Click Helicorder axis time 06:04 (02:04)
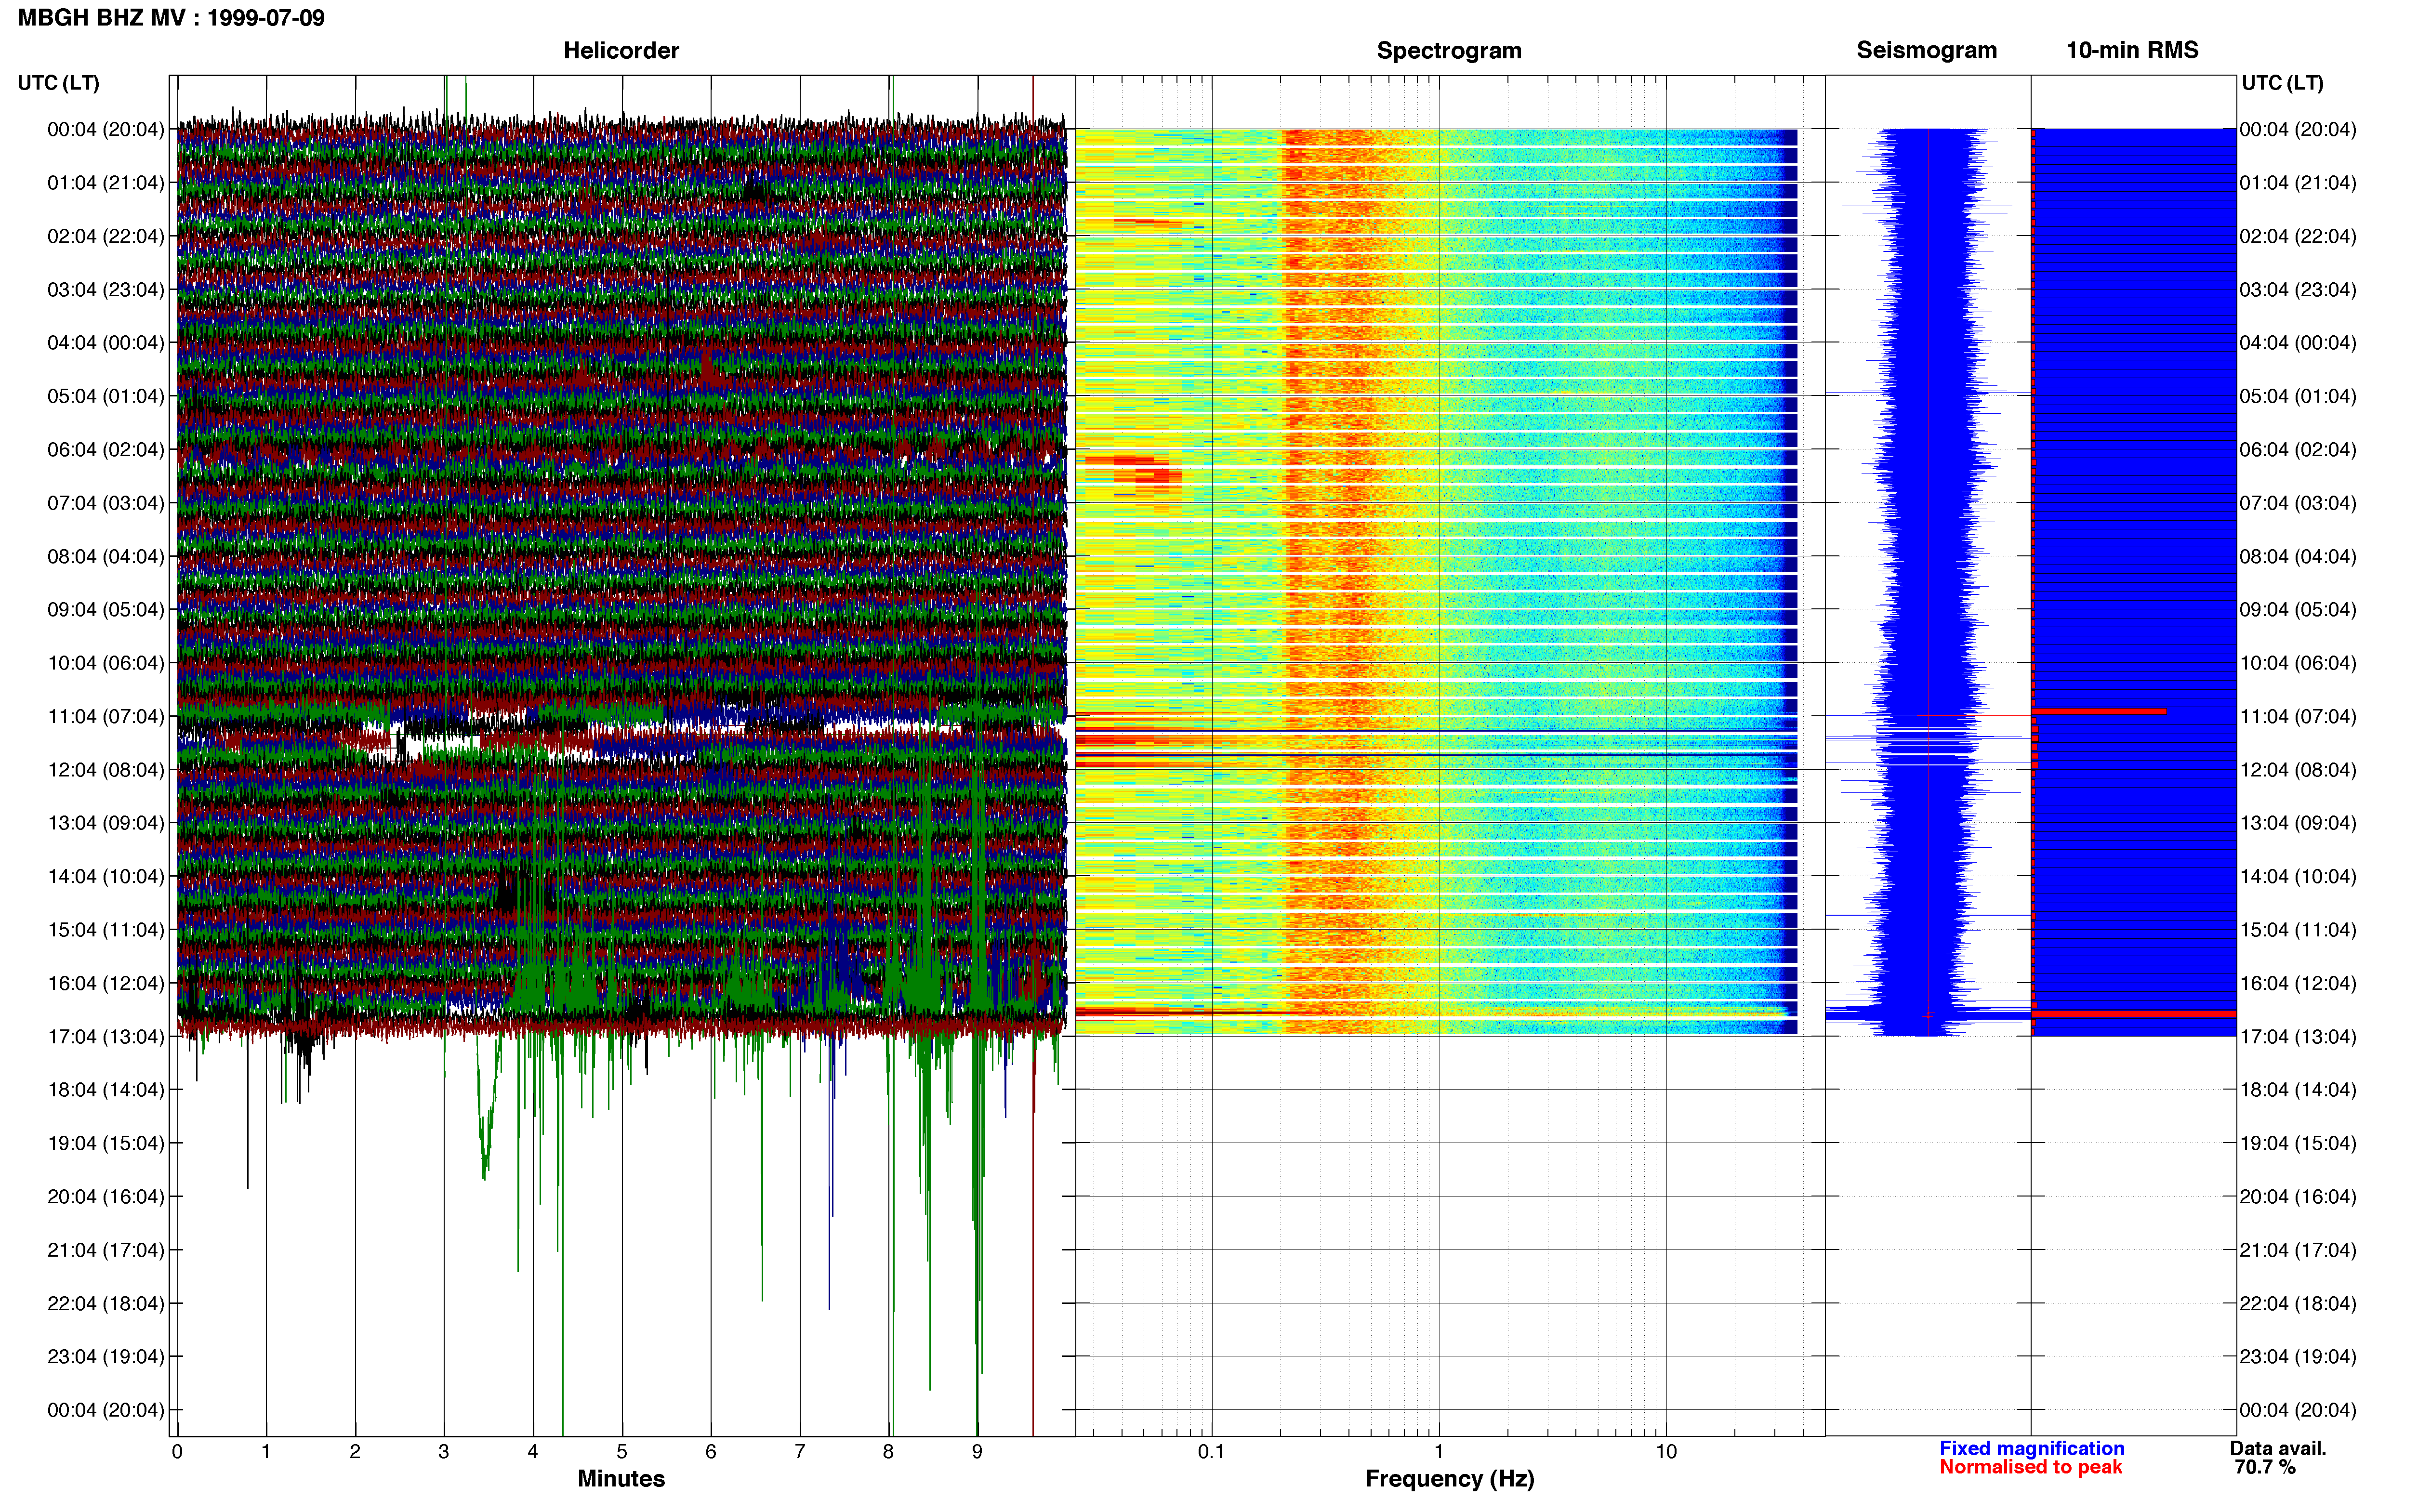This screenshot has height=1512, width=2418. tap(106, 450)
